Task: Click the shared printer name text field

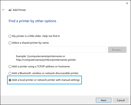Action: pyautogui.click(x=61, y=50)
